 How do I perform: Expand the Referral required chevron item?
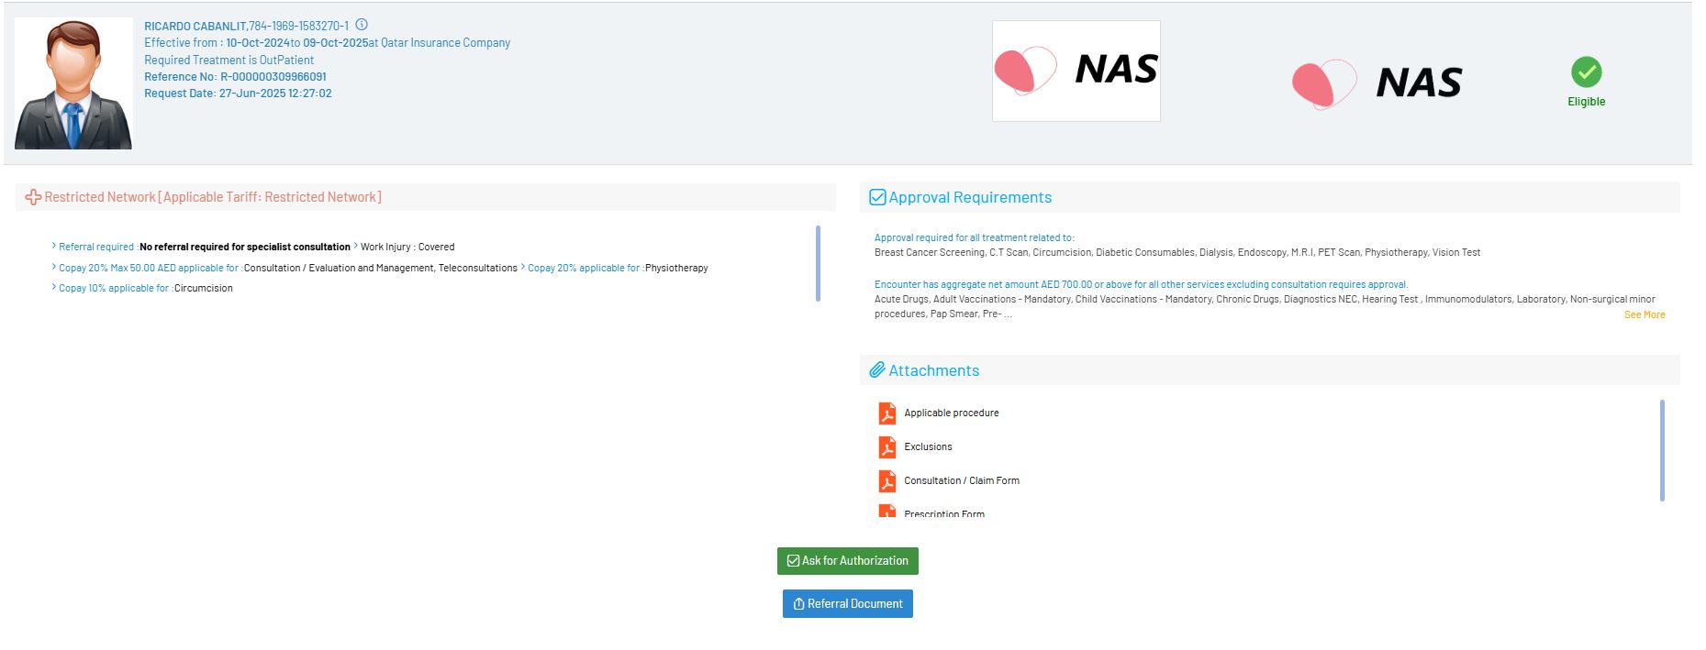click(x=53, y=247)
